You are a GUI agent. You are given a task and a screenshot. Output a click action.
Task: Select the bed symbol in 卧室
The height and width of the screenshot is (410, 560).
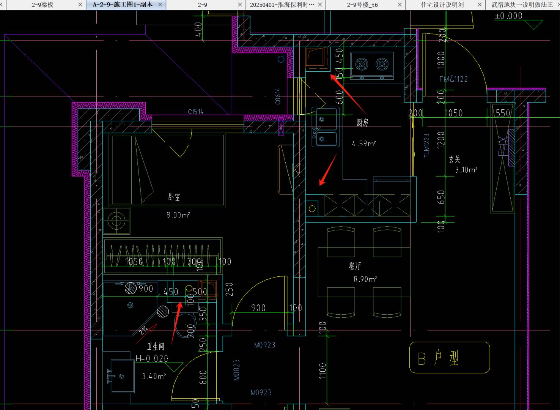click(x=167, y=170)
